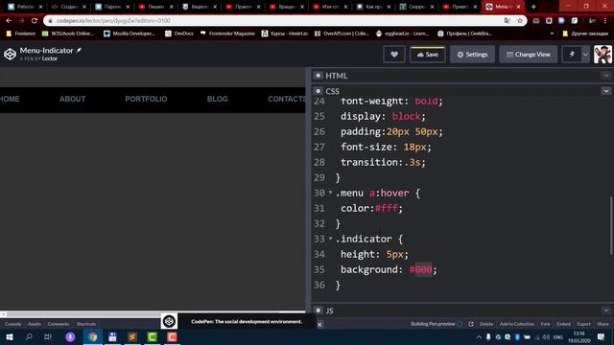Viewport: 614px width, 345px height.
Task: Open pen in new window icon
Action: (471, 324)
